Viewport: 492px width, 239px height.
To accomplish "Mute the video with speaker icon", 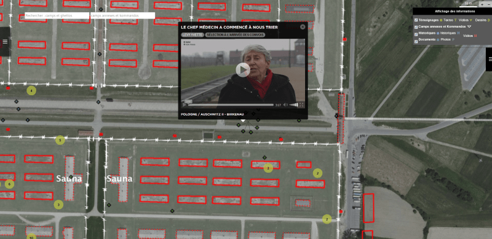I will tap(285, 105).
